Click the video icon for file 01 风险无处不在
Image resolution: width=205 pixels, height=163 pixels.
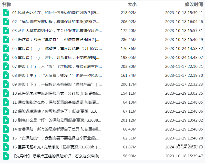click(x=6, y=13)
